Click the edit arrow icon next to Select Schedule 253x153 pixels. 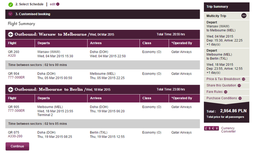(x=58, y=4)
